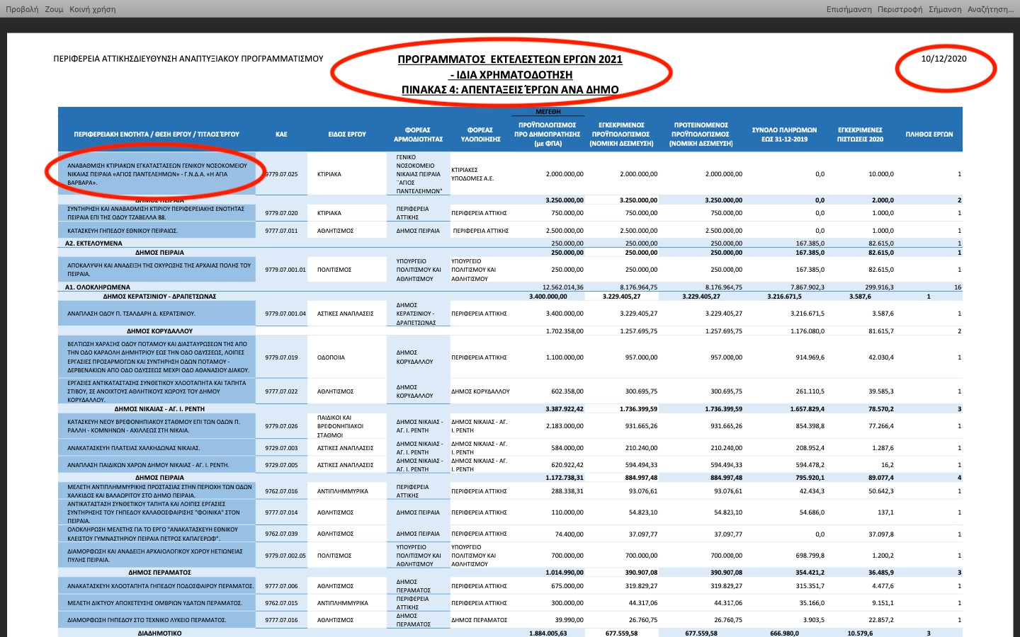
Task: Click the underlined title ΠΡΟΓΡΑΜΜΑΤΟΣ ΕΚΤΕΛΕΣΤΕΩΝ ΕΡΓΩΝ 2021
Action: (x=509, y=59)
